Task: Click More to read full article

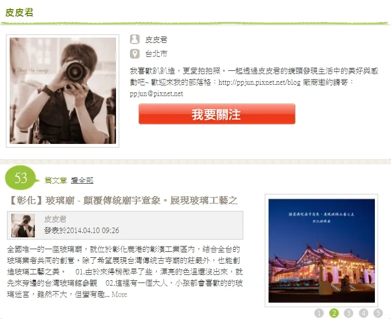Action: [119, 294]
